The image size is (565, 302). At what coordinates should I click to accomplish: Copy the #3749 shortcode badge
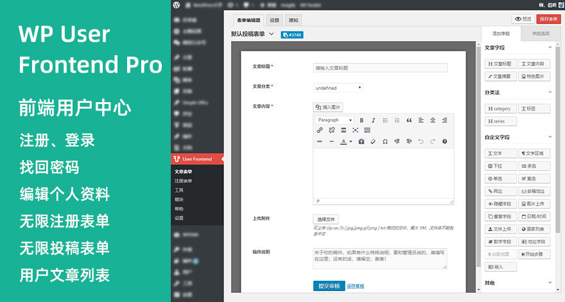[x=292, y=35]
